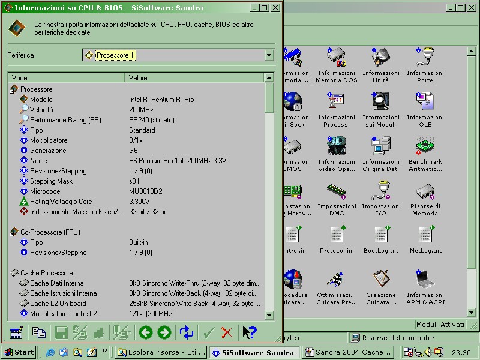
Task: Click the options icon at toolbar's left end
Action: pyautogui.click(x=17, y=332)
